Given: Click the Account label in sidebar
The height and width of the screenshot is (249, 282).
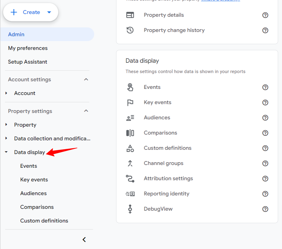Looking at the screenshot, I should click(25, 93).
